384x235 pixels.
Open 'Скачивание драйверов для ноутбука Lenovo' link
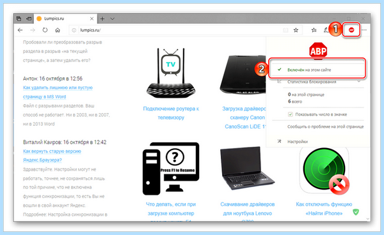247,209
